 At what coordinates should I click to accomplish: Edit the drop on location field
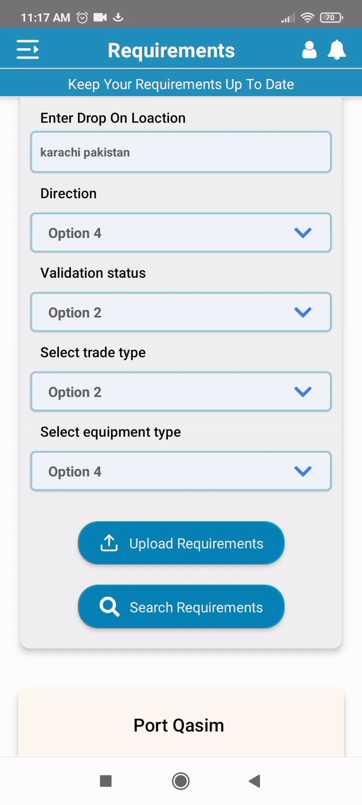[x=181, y=152]
